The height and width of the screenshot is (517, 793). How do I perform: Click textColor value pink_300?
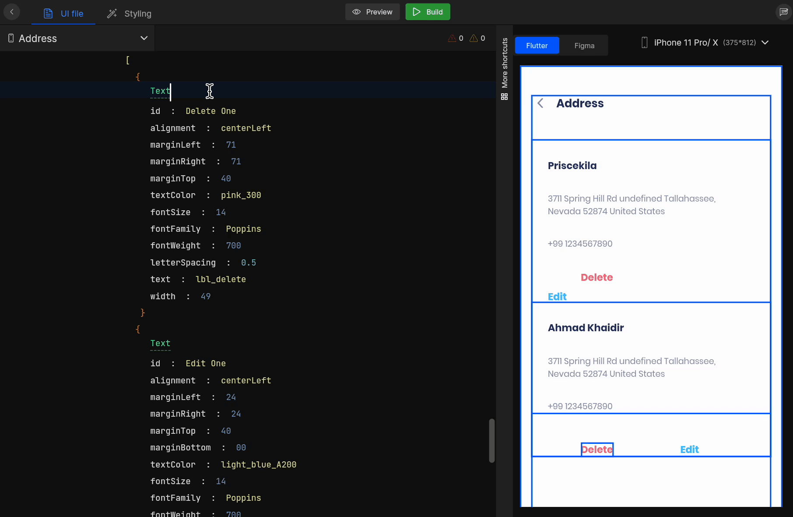pyautogui.click(x=241, y=195)
